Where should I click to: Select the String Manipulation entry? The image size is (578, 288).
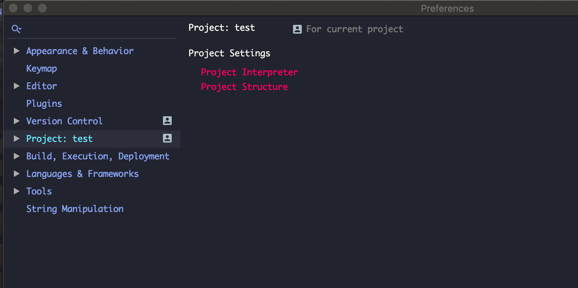coord(75,209)
